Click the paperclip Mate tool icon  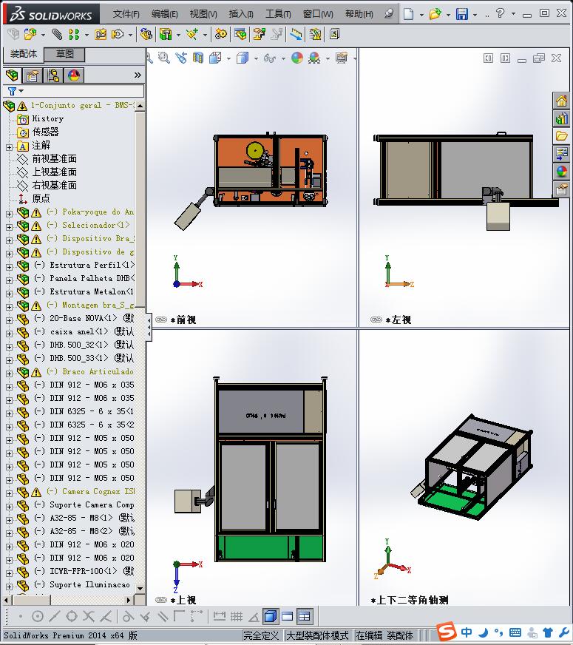coord(57,34)
